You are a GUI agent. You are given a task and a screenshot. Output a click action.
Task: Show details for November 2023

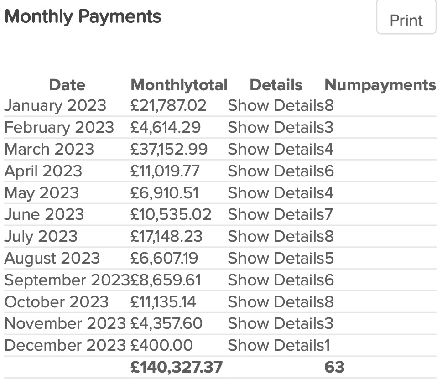pos(276,323)
